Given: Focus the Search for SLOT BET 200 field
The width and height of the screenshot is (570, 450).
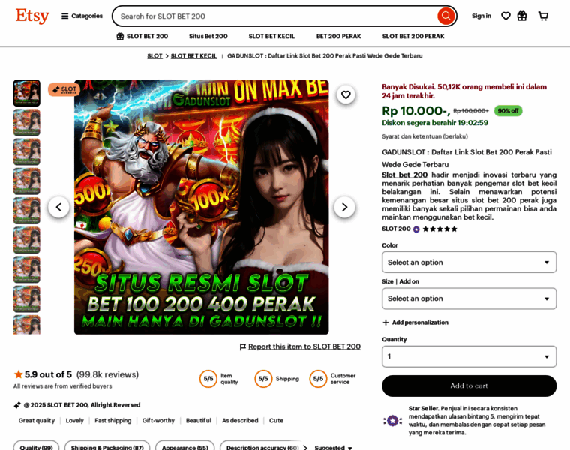Looking at the screenshot, I should [x=276, y=16].
